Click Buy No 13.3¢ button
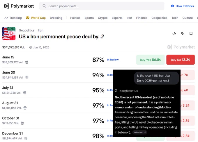The width and height of the screenshot is (198, 142). coord(181,60)
